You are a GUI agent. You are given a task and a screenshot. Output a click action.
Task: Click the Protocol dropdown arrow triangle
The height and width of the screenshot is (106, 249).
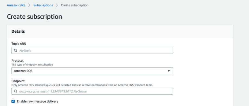tap(169, 71)
